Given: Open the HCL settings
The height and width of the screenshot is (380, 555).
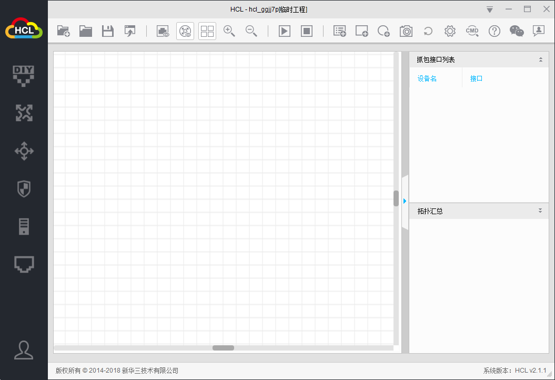Looking at the screenshot, I should coord(450,31).
